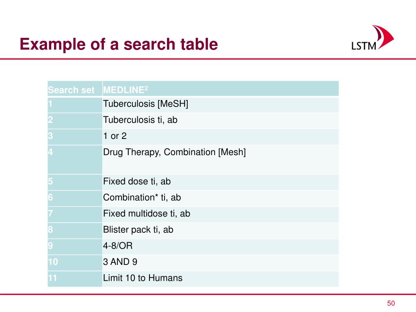Click search set number 4 cell
This screenshot has width=416, height=312.
[75, 159]
